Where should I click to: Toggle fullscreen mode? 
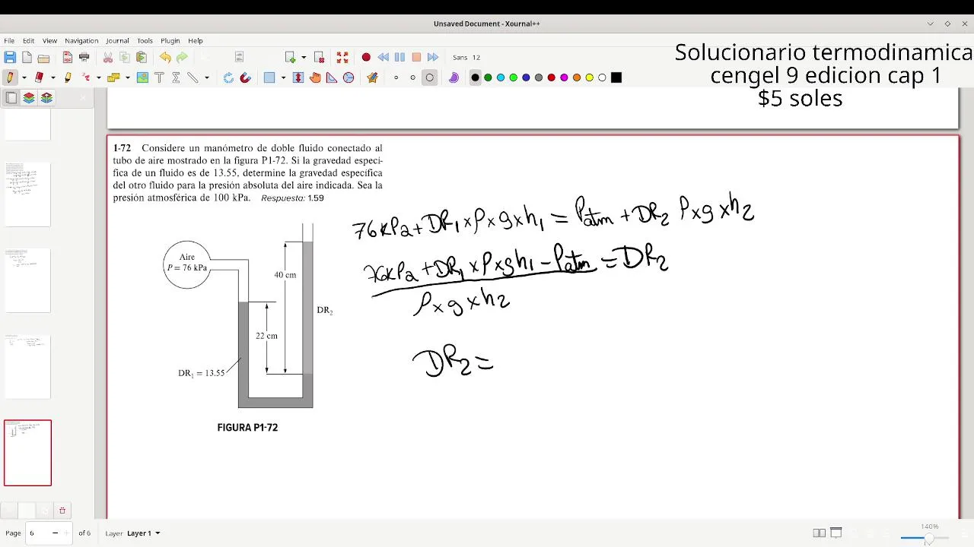coord(342,57)
